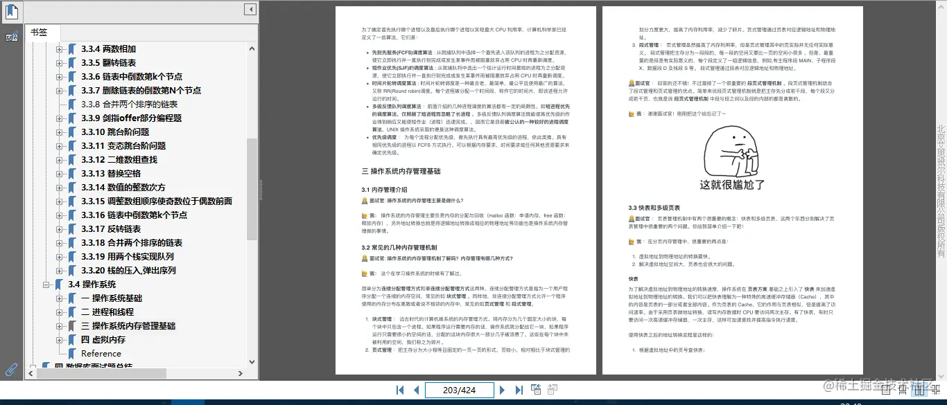947x405 pixels.
Task: Select bookmark text 3.4 操作系统
Action: coord(92,285)
